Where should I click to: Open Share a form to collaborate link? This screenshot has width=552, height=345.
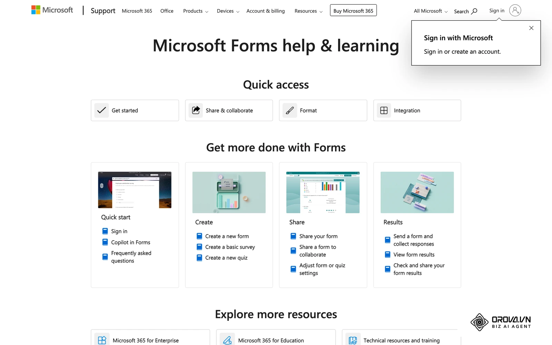[318, 251]
